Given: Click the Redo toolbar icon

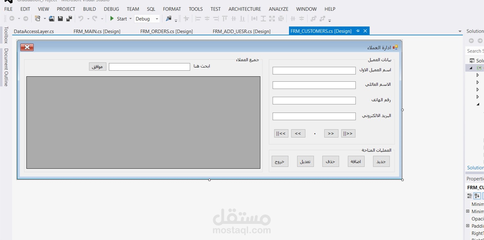Looking at the screenshot, I should pos(95,19).
